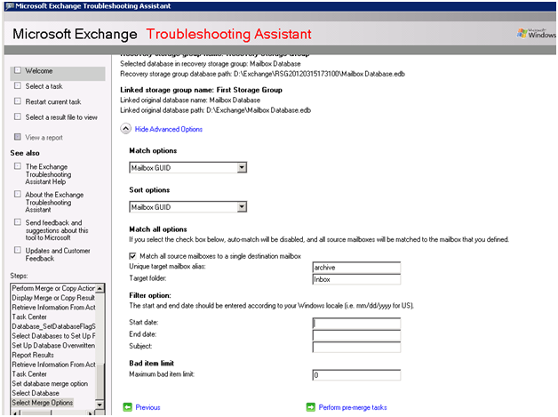Select the Select Database step
Image resolution: width=558 pixels, height=417 pixels.
click(36, 393)
